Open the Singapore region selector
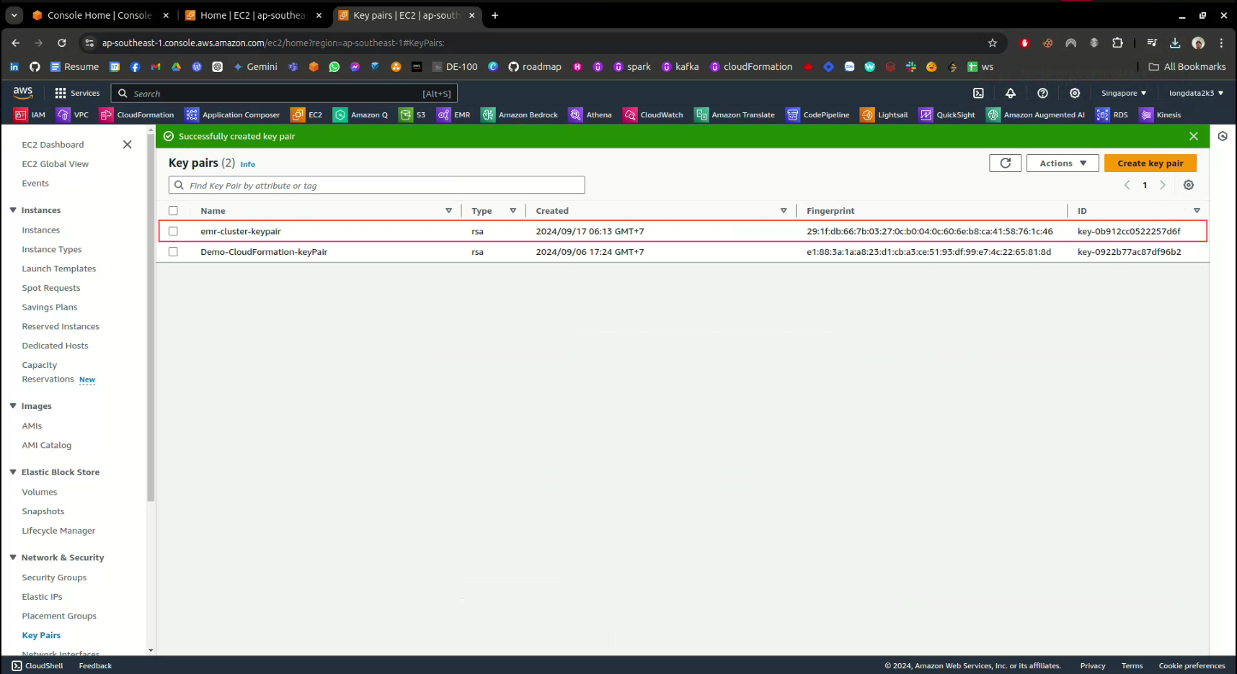 [1123, 93]
